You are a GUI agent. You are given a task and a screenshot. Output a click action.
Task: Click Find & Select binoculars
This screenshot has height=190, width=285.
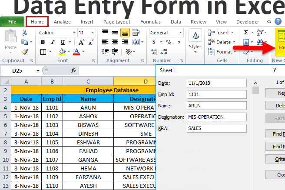coord(260,42)
